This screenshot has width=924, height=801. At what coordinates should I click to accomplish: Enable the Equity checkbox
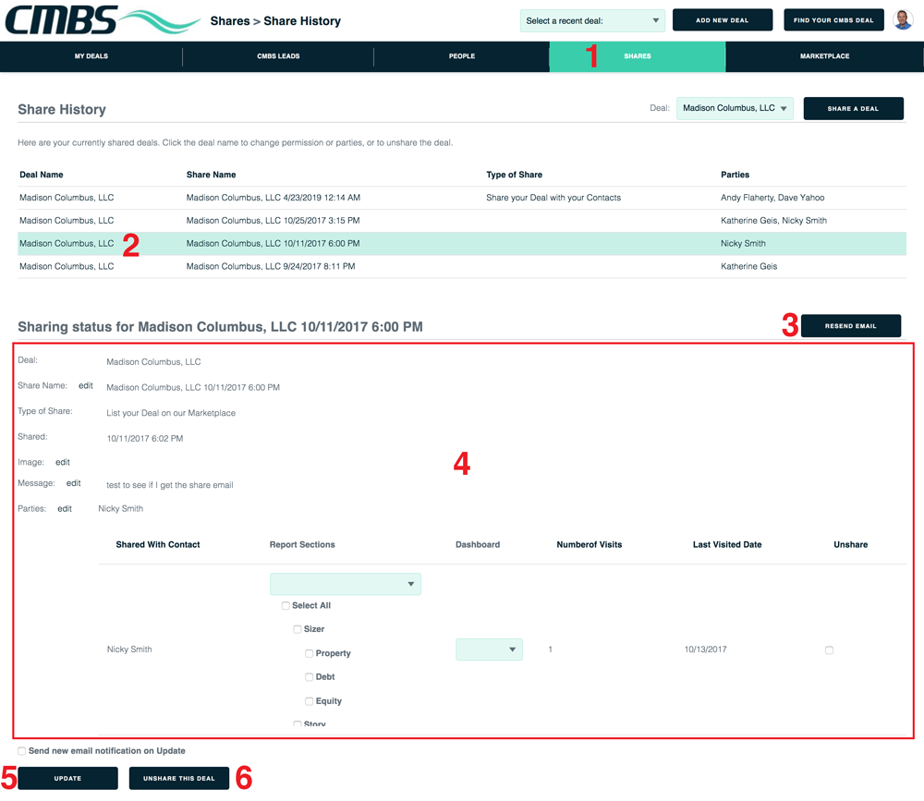tap(310, 701)
